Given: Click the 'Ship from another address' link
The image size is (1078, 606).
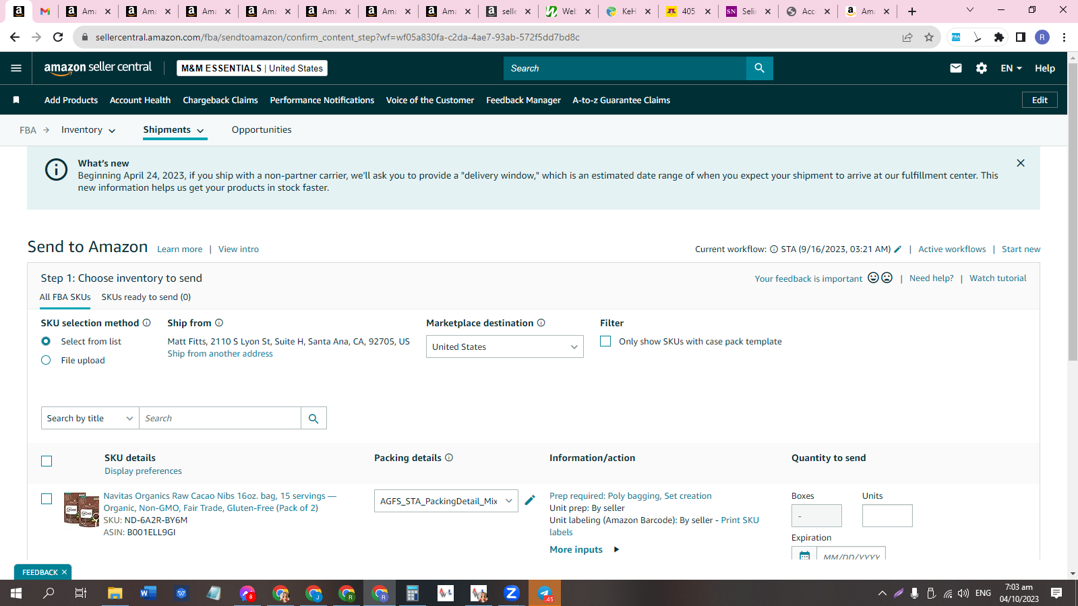Looking at the screenshot, I should tap(220, 354).
